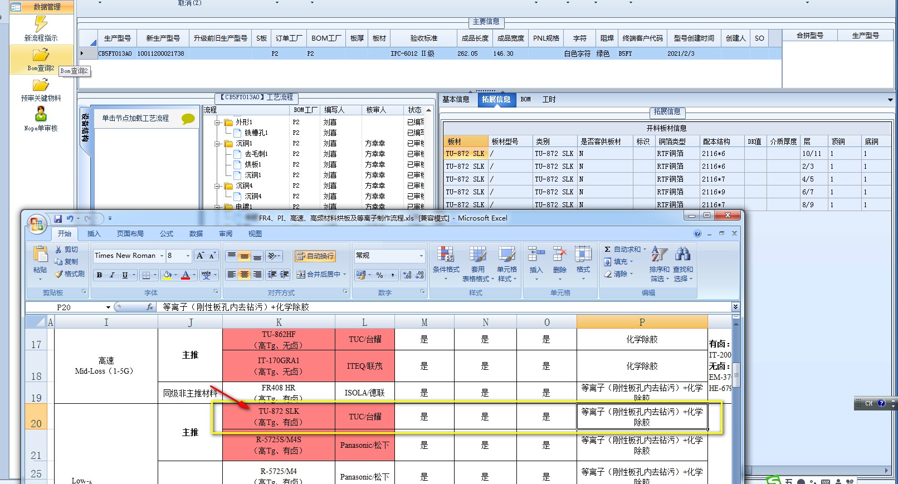Collapse the 沉铜1 process tree node

pos(218,143)
